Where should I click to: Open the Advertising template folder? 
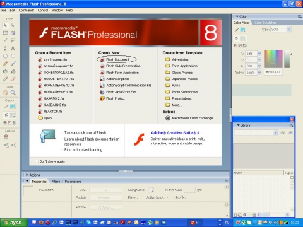177,59
